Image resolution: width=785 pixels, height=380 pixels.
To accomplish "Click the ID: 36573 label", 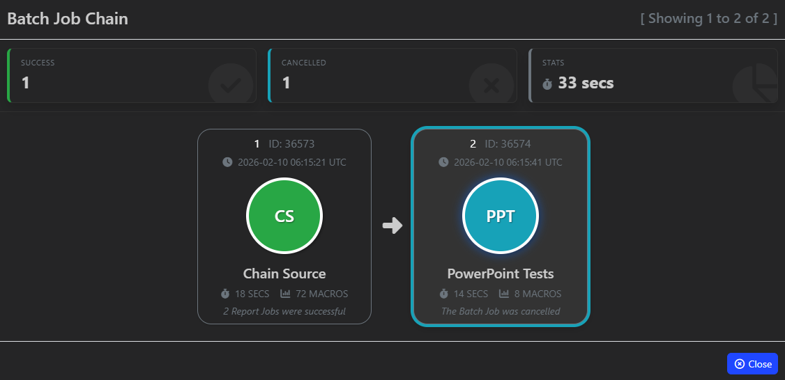I will pyautogui.click(x=291, y=144).
